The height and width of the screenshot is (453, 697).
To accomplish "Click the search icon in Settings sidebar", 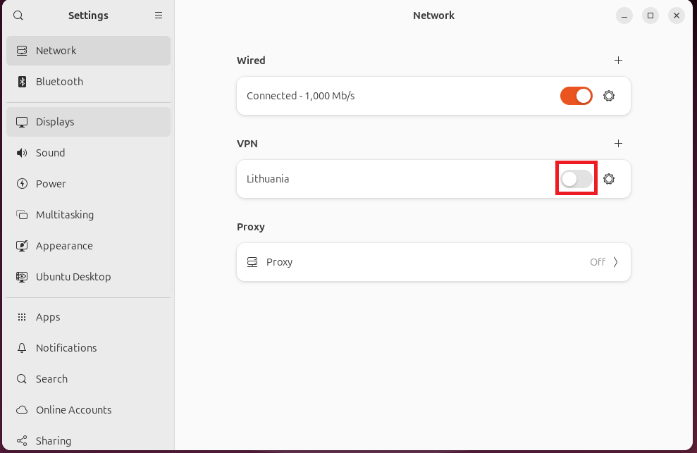I will (18, 15).
